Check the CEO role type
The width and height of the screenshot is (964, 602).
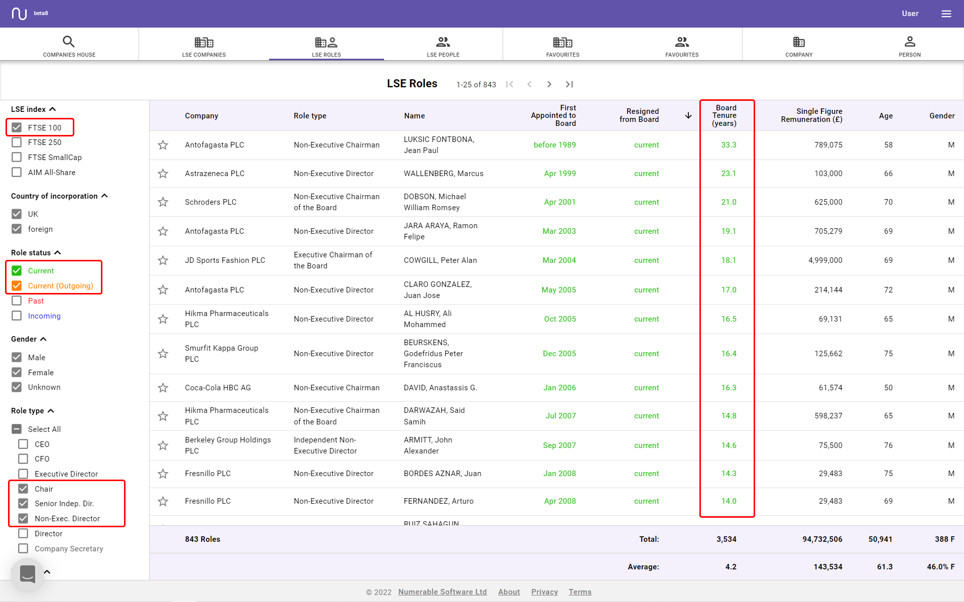click(x=23, y=444)
